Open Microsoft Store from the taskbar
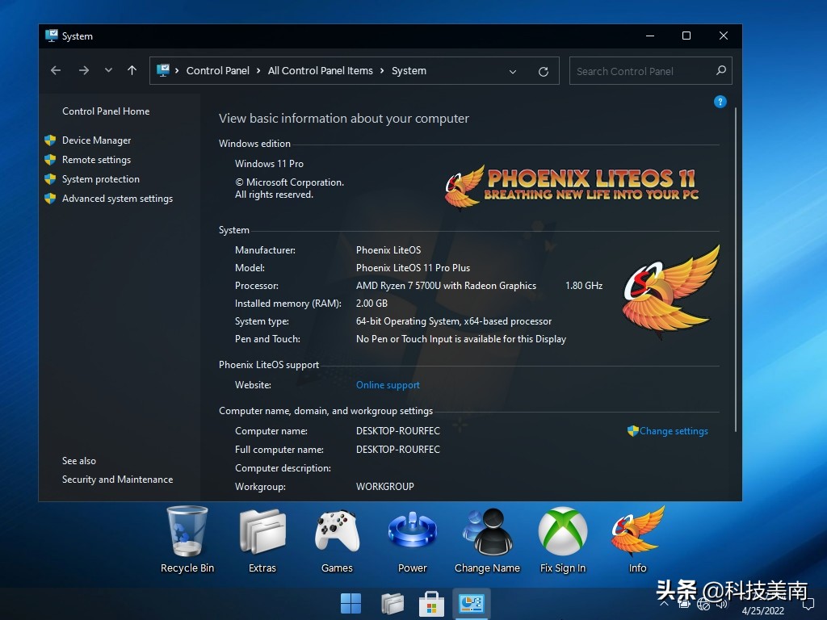 tap(432, 603)
